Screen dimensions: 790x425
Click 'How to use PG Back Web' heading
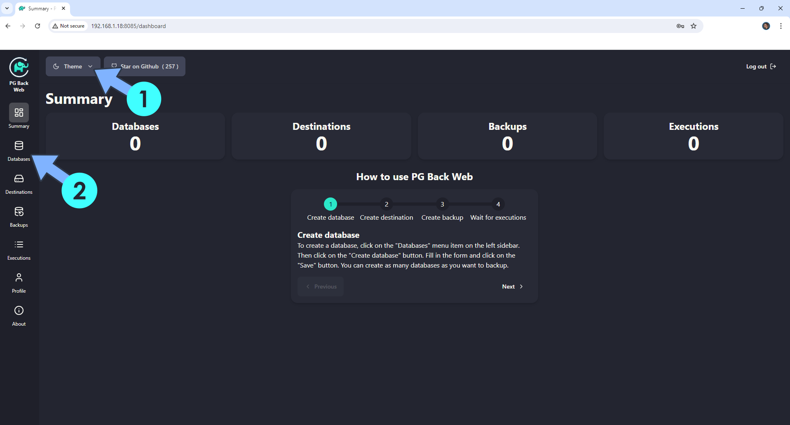point(415,177)
